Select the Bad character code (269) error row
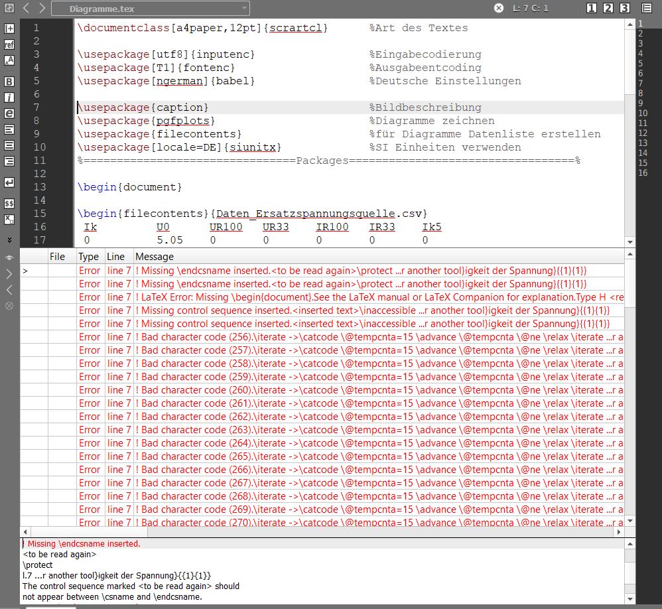 (322, 509)
